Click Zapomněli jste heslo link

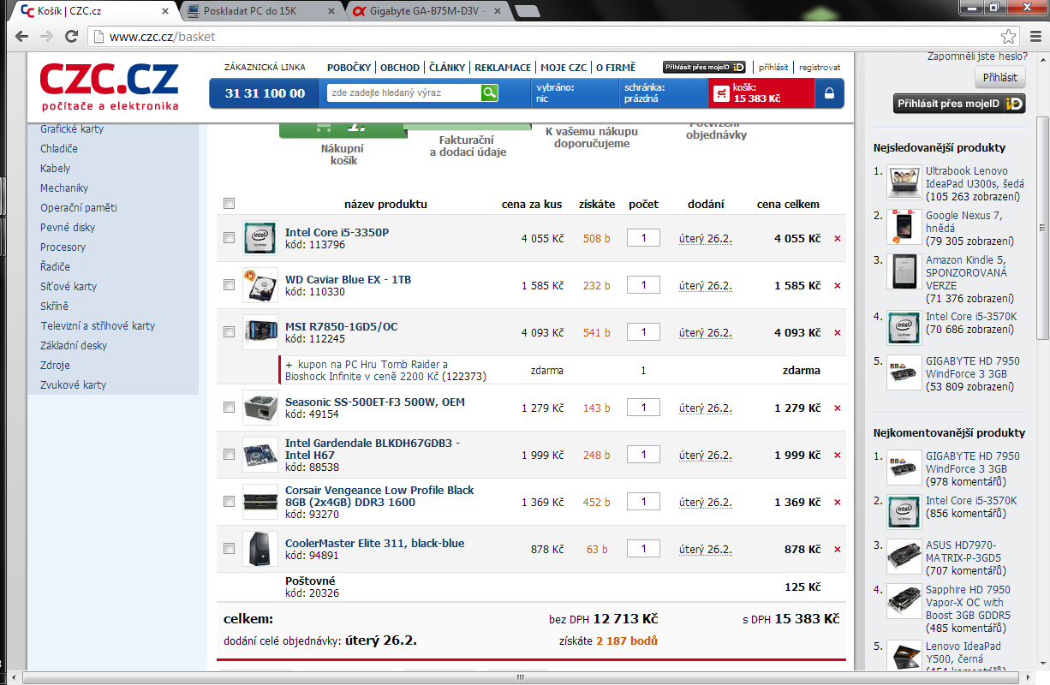977,56
